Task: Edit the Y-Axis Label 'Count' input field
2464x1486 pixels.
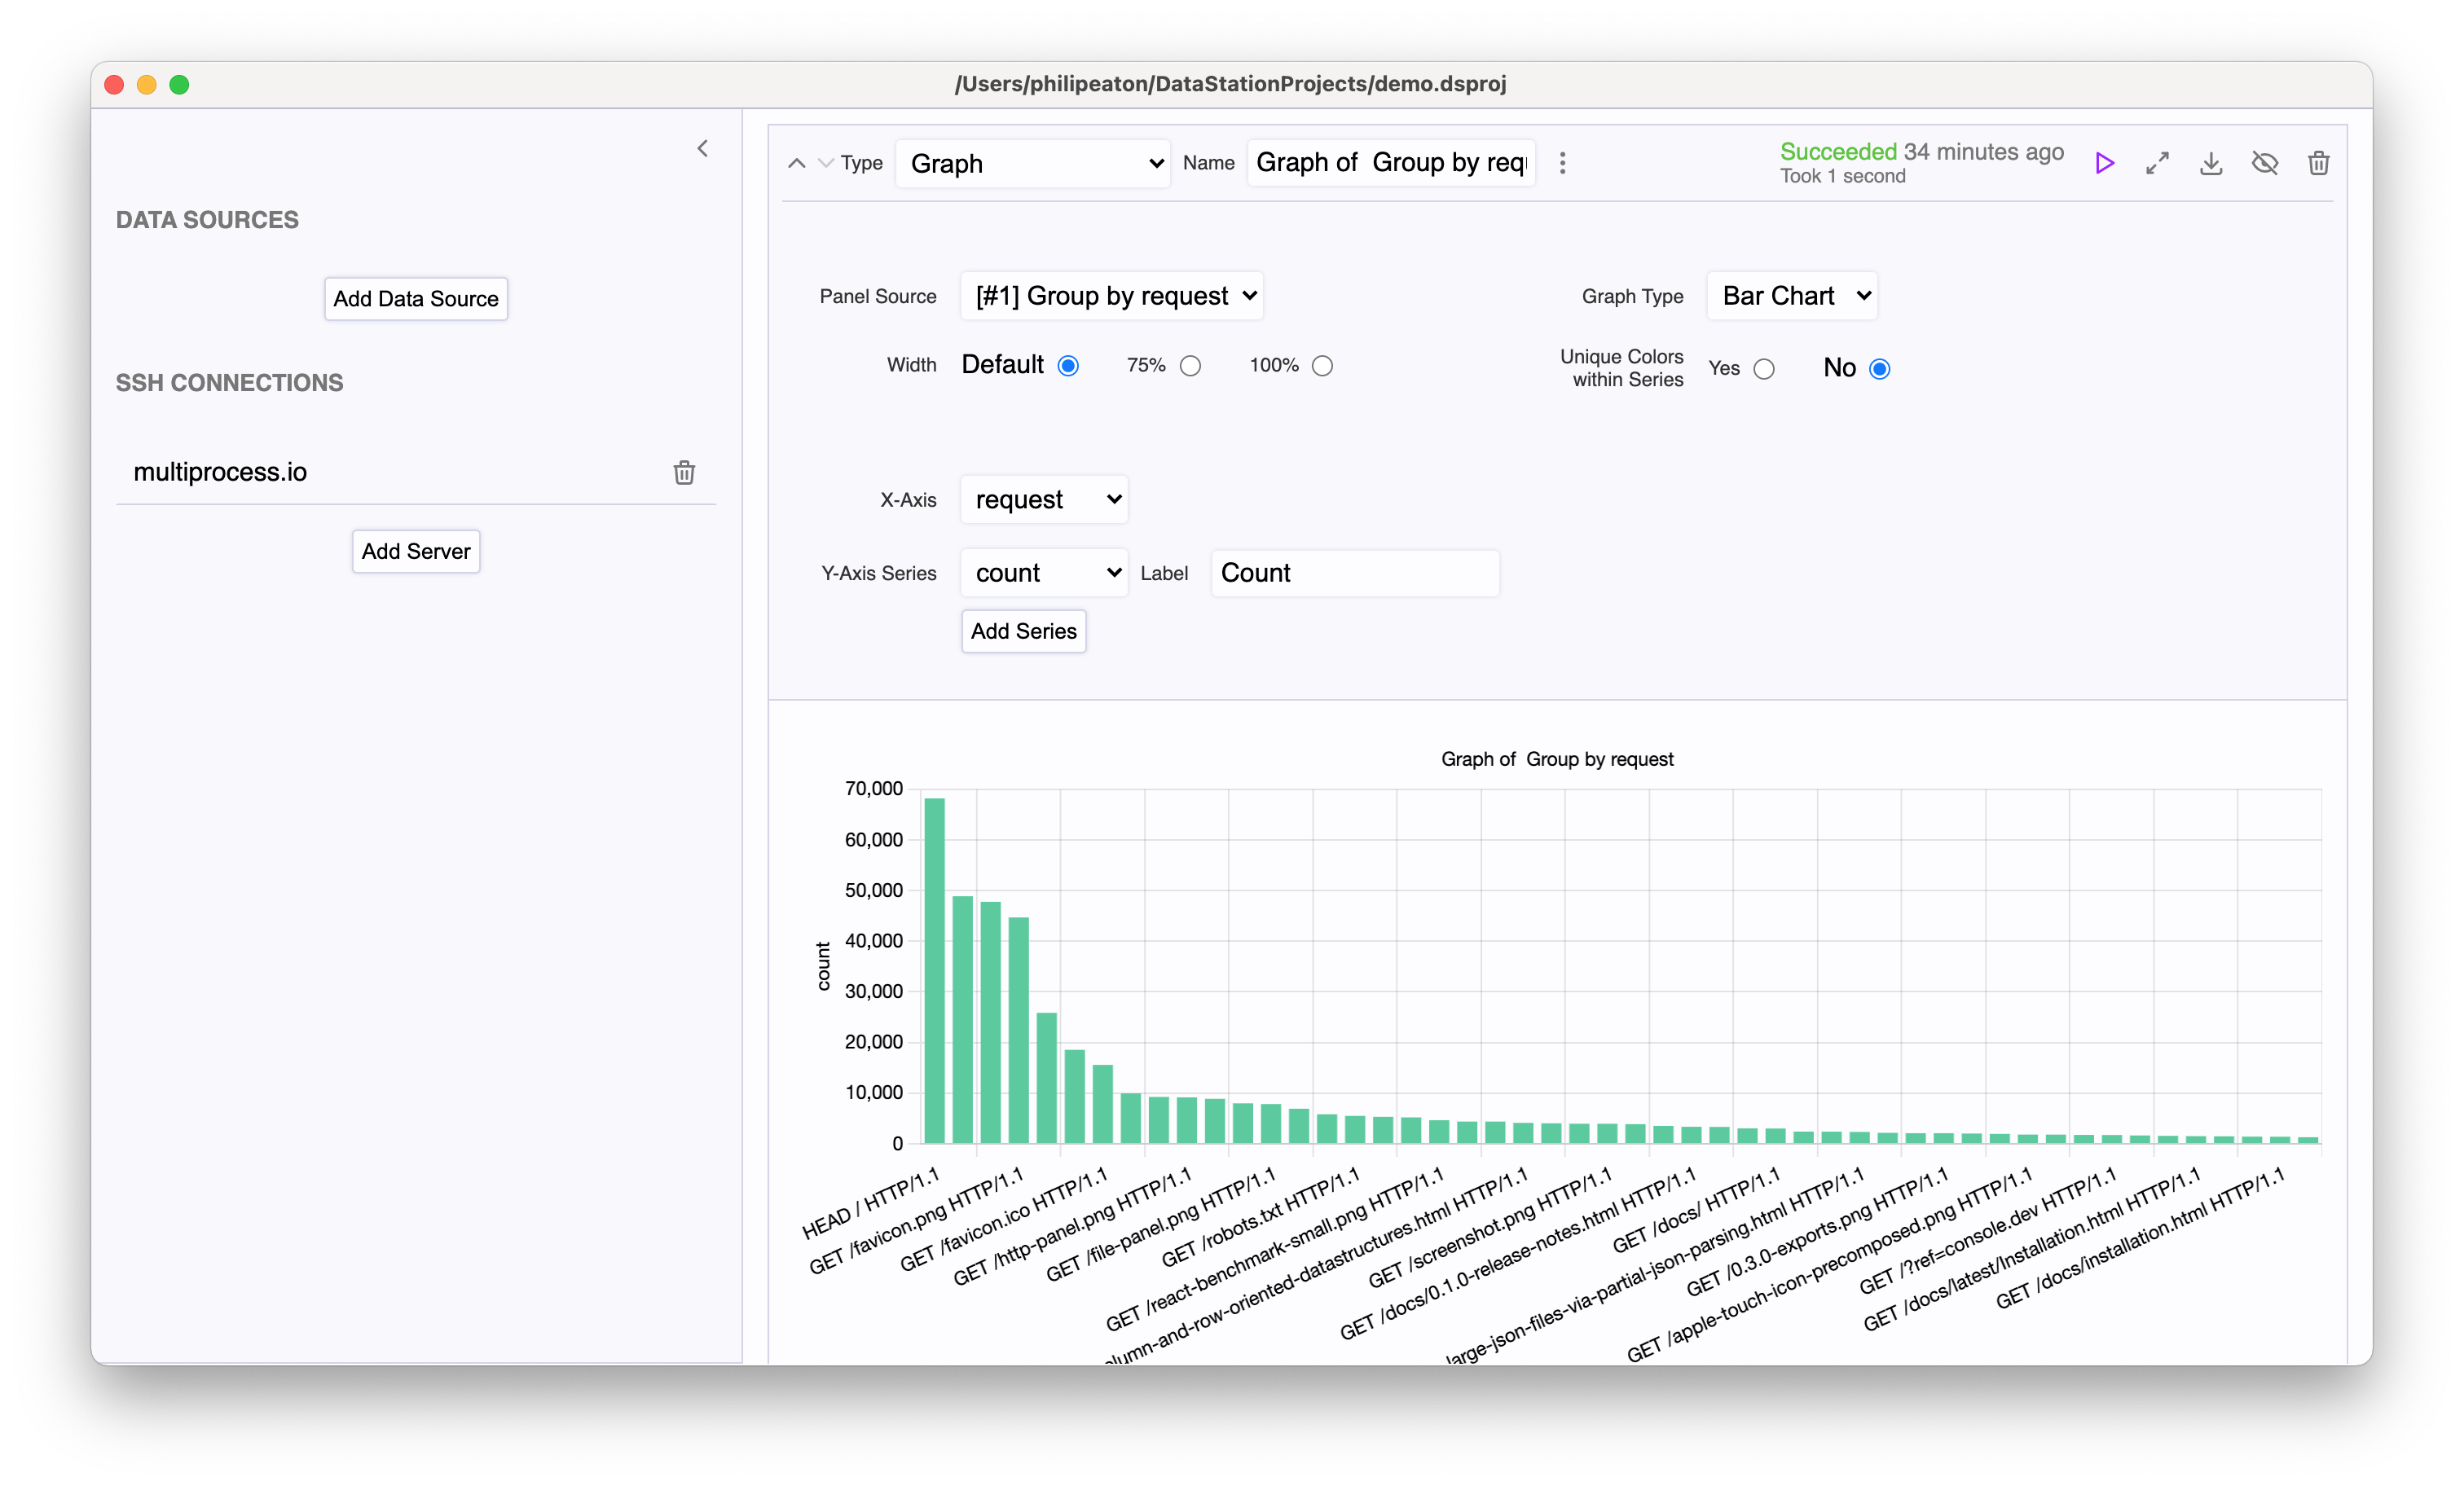Action: (x=1355, y=572)
